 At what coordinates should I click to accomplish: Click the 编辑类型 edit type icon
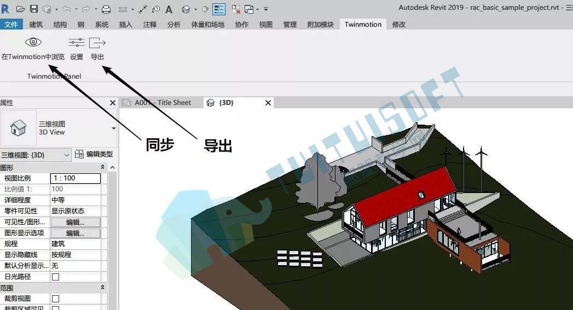(79, 154)
